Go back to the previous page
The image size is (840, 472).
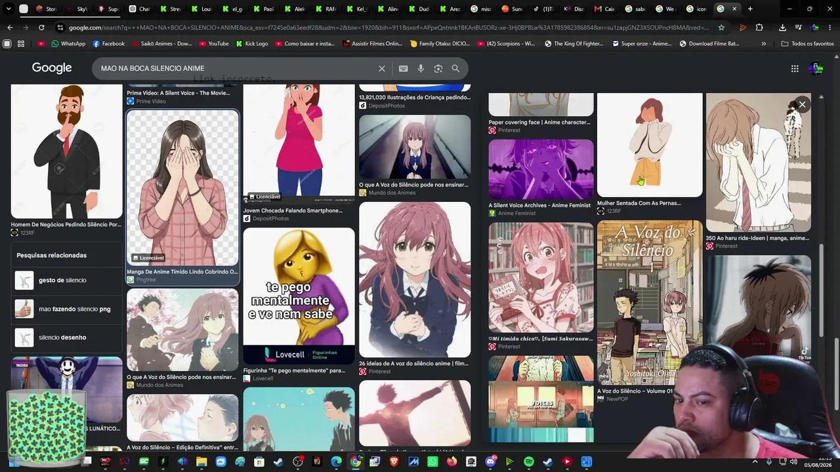coord(10,28)
